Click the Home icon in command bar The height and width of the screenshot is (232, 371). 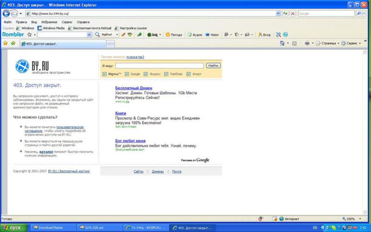(x=282, y=43)
